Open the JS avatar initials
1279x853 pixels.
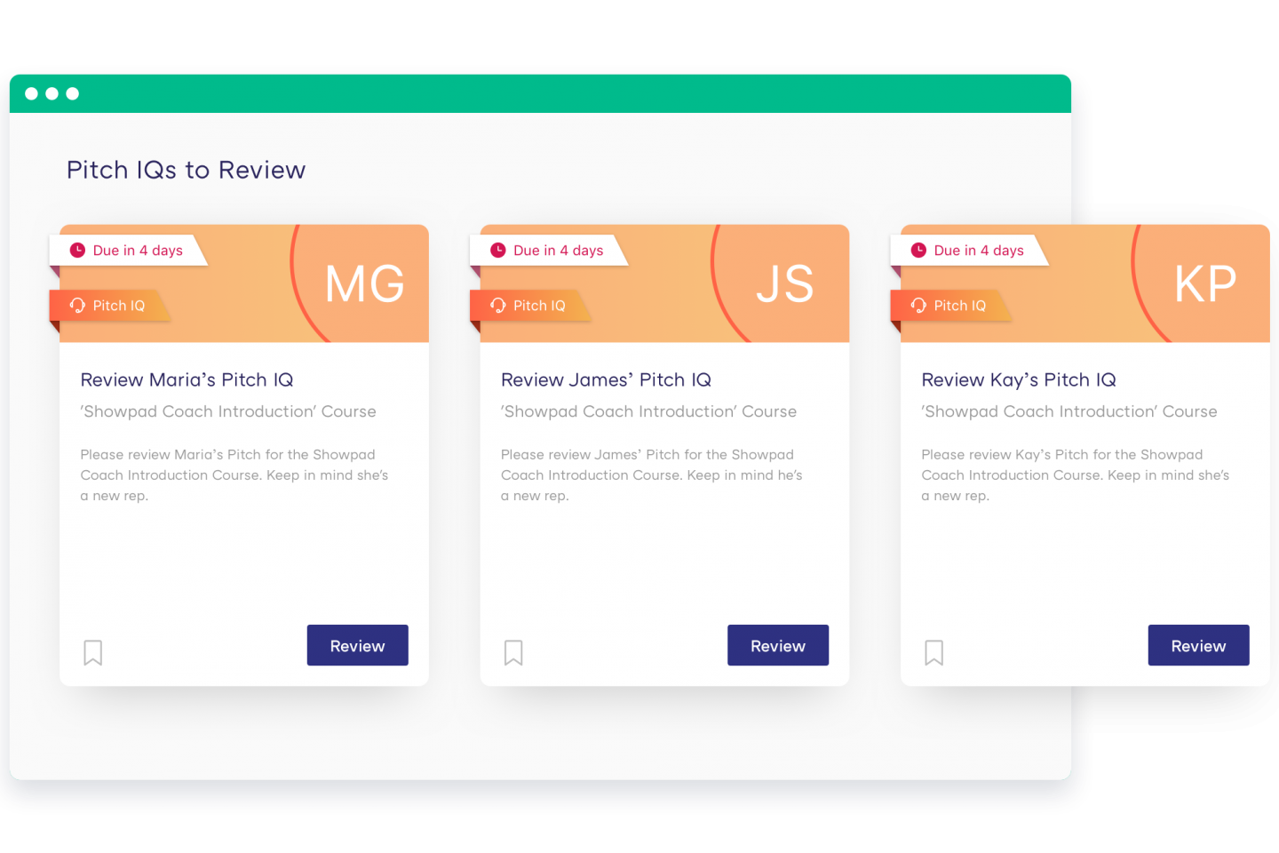pos(785,284)
